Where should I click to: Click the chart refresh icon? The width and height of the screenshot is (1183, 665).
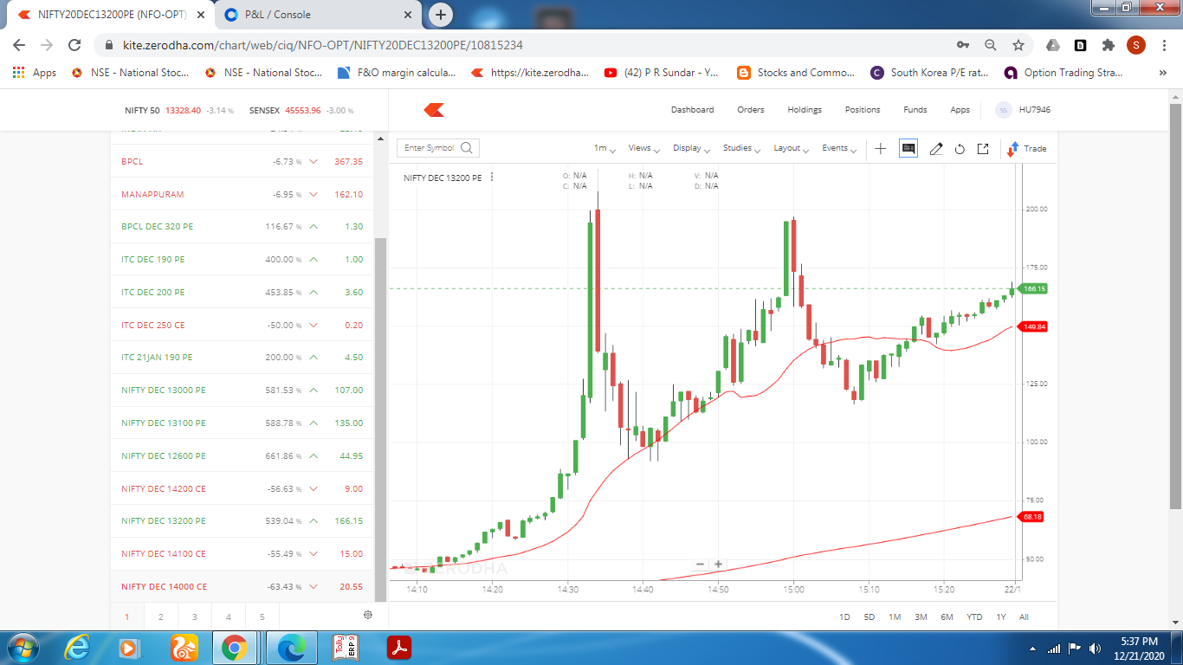point(960,149)
